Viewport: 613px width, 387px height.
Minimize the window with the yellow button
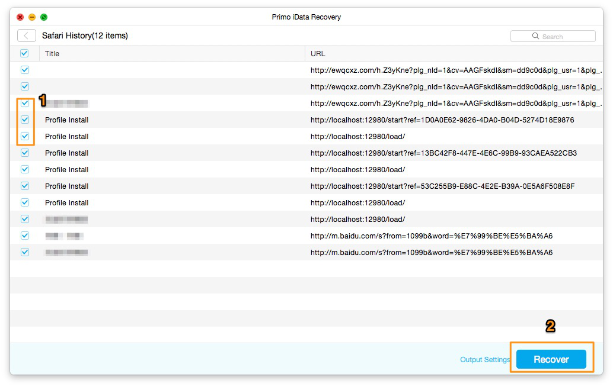[x=32, y=17]
